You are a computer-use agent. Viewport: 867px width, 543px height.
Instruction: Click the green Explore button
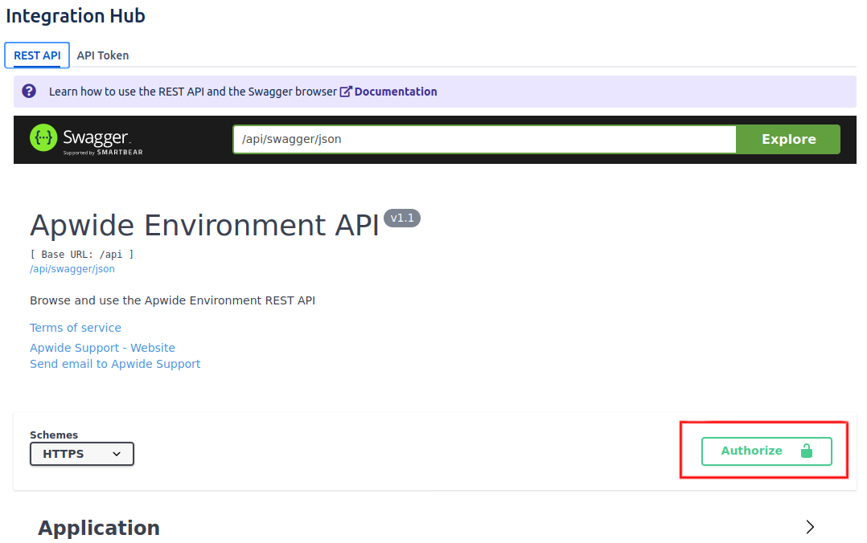[788, 139]
